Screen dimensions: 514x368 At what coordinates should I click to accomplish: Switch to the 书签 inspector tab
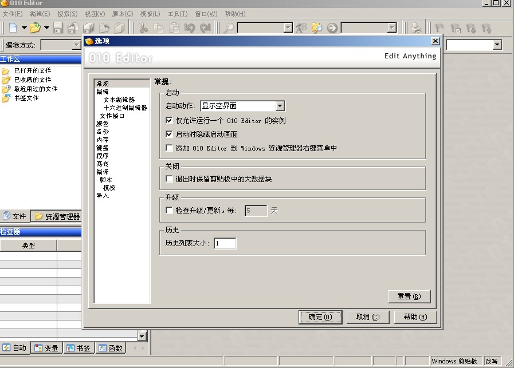(79, 348)
